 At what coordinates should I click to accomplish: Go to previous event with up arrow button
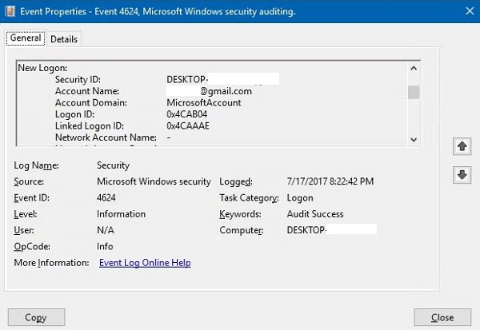pos(461,147)
